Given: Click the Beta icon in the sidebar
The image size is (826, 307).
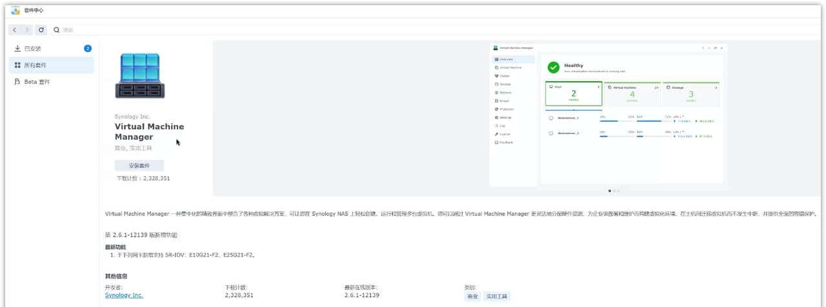Looking at the screenshot, I should pyautogui.click(x=17, y=82).
